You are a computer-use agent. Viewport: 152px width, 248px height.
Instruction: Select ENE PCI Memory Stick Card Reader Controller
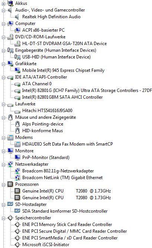click(x=67, y=225)
